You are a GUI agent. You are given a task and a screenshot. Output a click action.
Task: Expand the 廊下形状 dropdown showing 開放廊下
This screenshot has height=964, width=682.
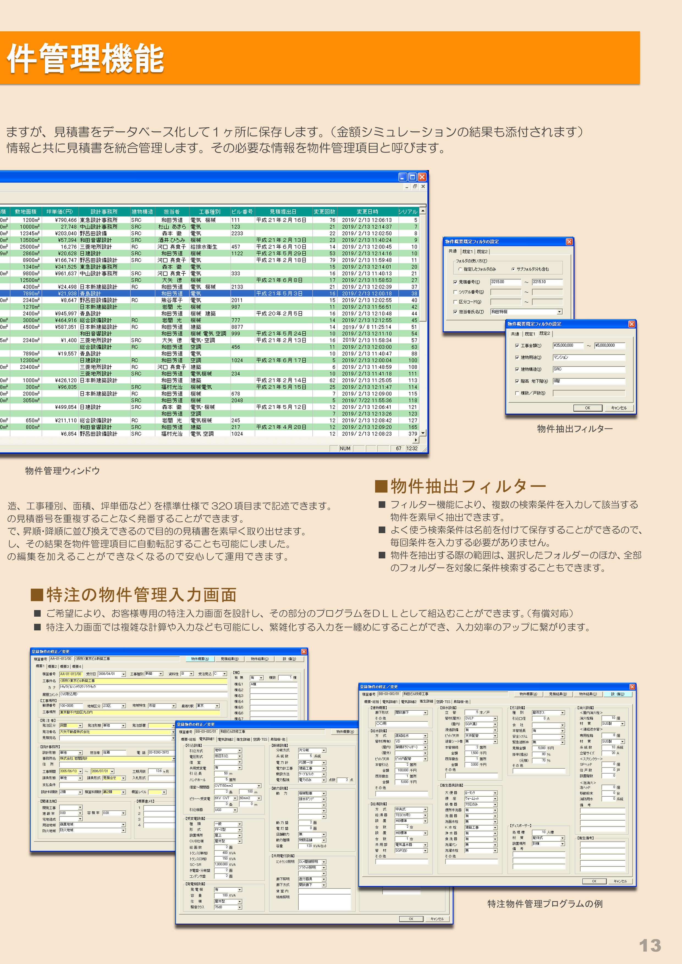point(425,713)
